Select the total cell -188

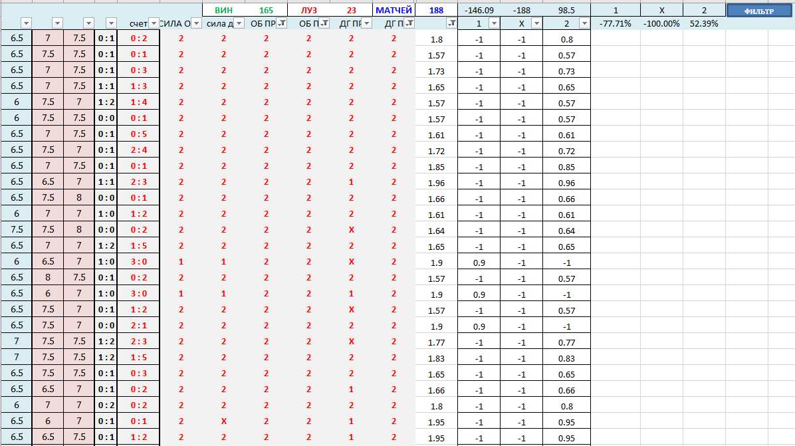click(521, 10)
